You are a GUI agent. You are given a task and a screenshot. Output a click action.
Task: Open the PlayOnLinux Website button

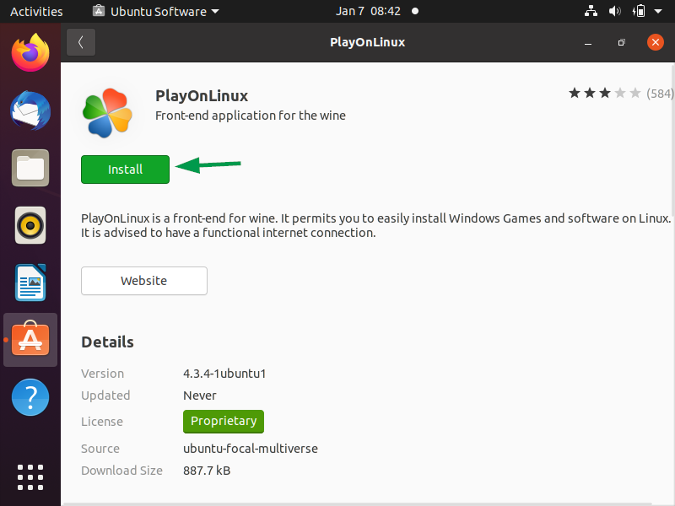144,281
